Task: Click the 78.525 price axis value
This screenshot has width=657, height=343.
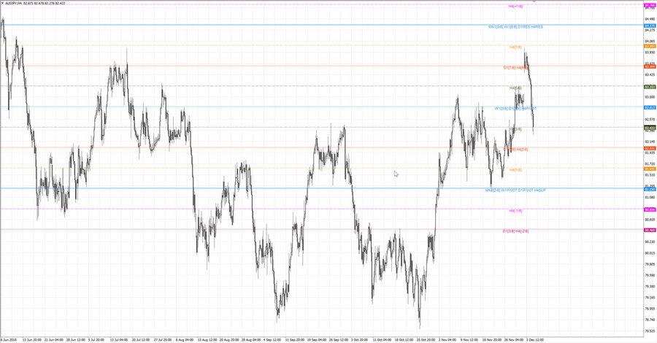Action: 650,331
